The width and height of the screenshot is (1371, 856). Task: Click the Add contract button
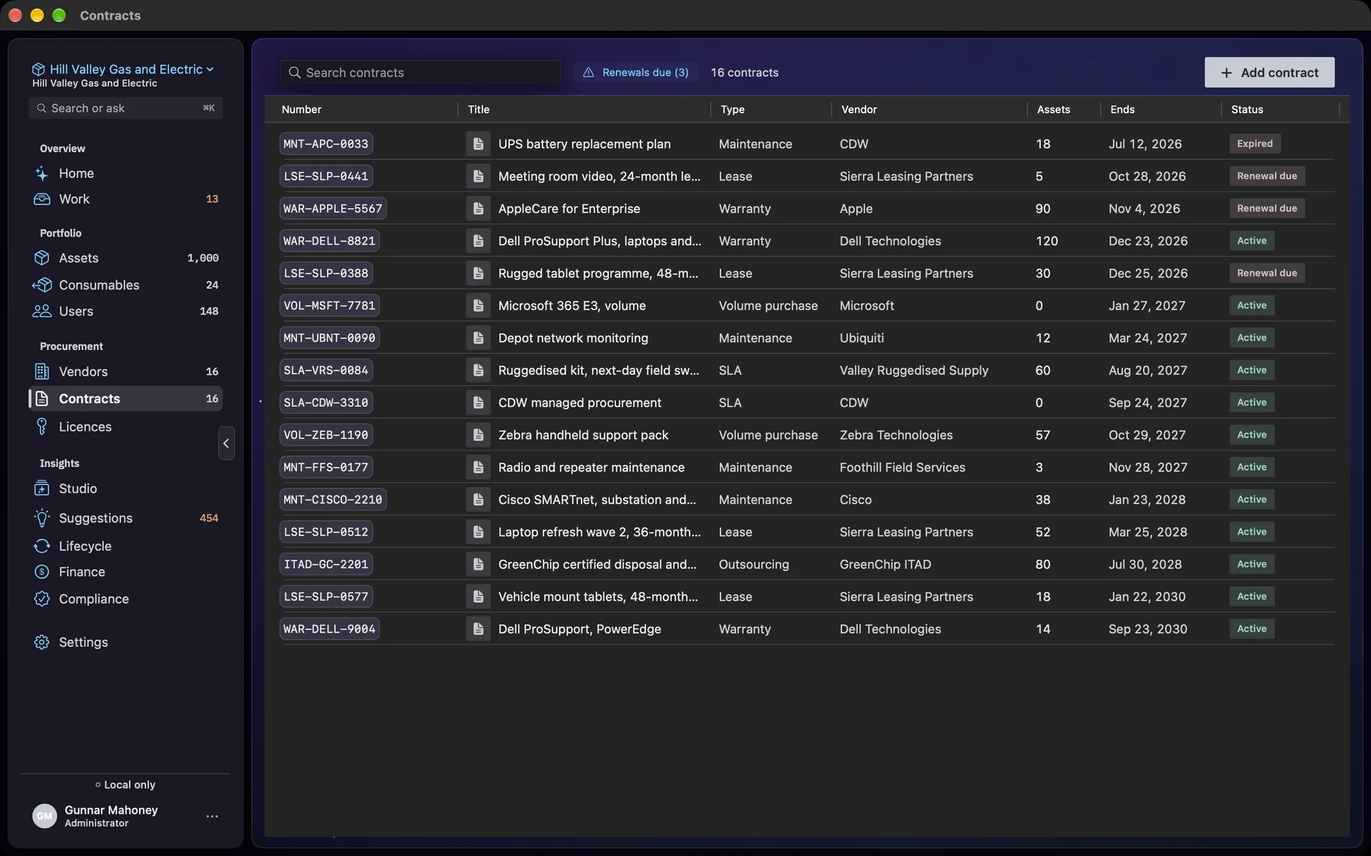(x=1269, y=73)
